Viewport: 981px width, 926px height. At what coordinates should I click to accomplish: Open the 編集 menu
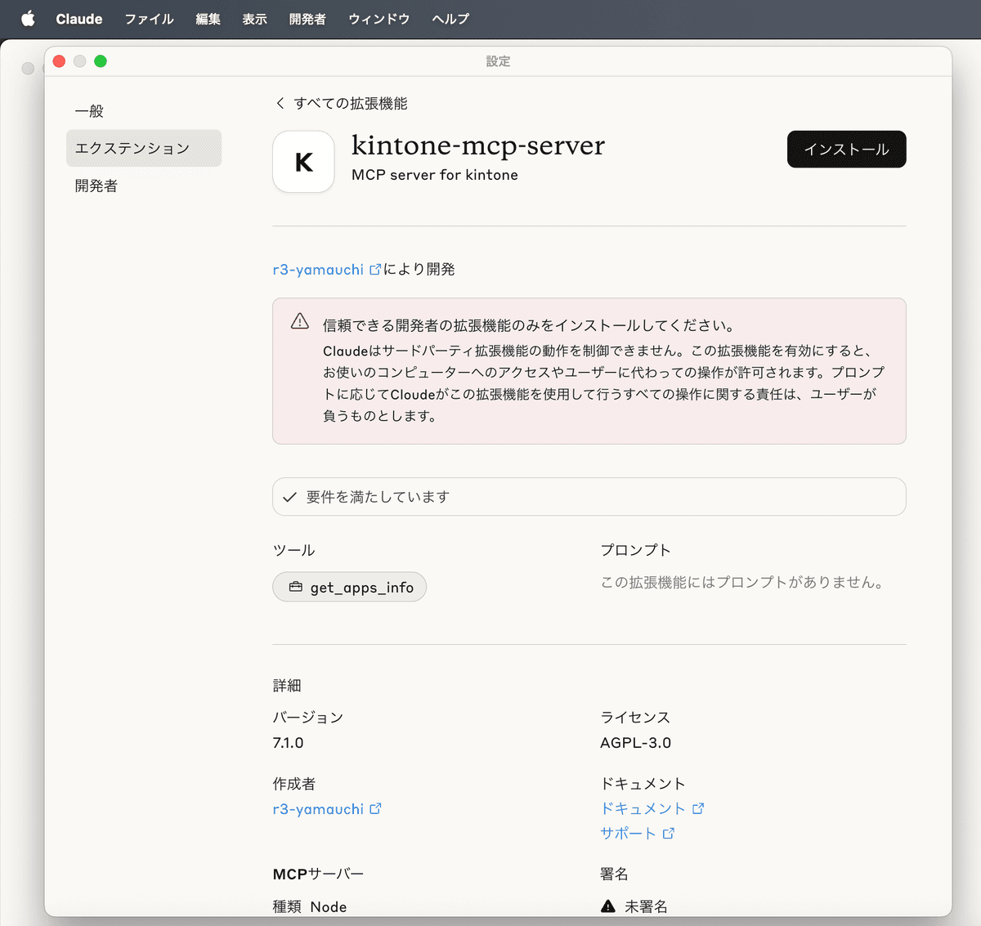(208, 19)
